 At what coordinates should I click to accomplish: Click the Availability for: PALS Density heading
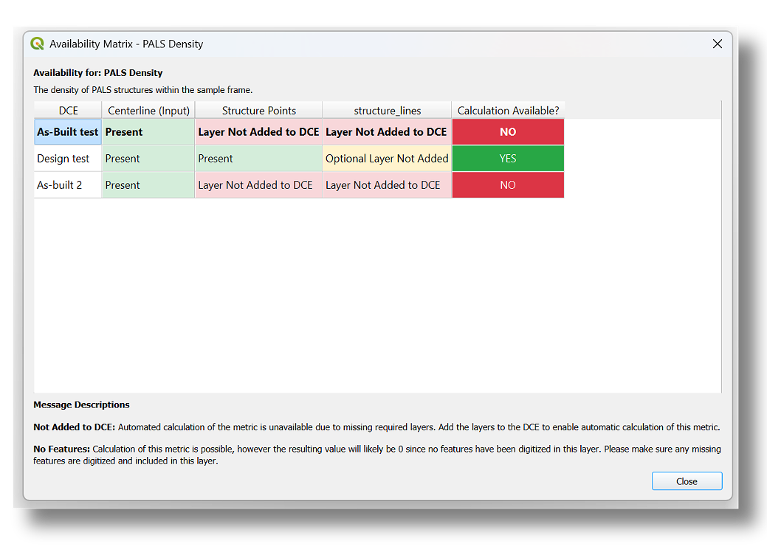click(98, 73)
